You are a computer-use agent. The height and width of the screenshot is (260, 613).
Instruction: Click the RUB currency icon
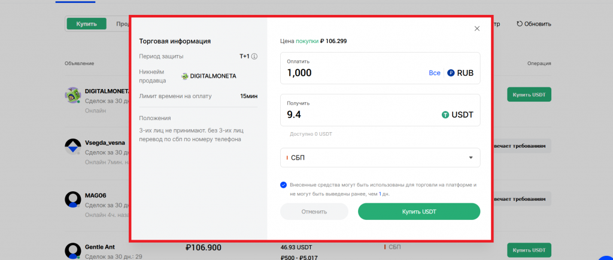pyautogui.click(x=451, y=72)
